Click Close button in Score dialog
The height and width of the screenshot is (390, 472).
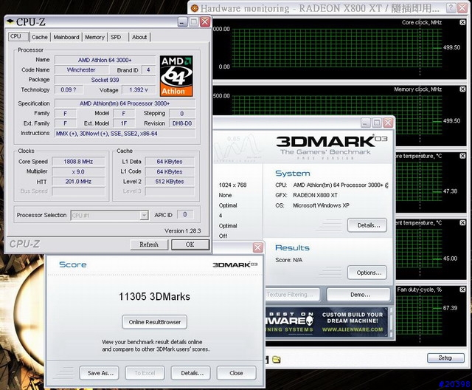[x=236, y=373]
